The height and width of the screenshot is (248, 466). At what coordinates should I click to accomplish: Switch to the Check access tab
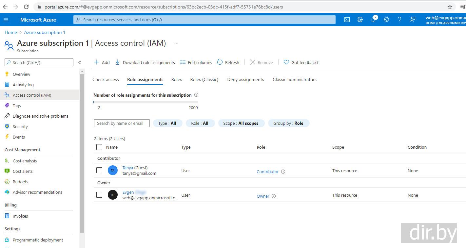pos(106,79)
